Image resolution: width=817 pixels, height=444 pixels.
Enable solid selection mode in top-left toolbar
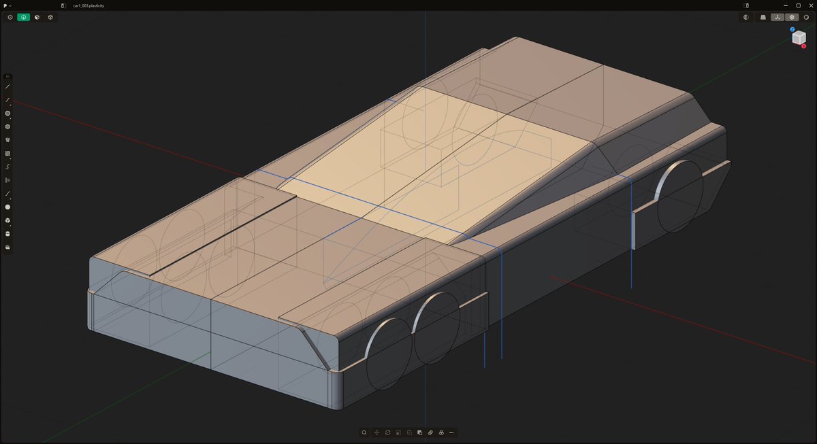[x=50, y=17]
